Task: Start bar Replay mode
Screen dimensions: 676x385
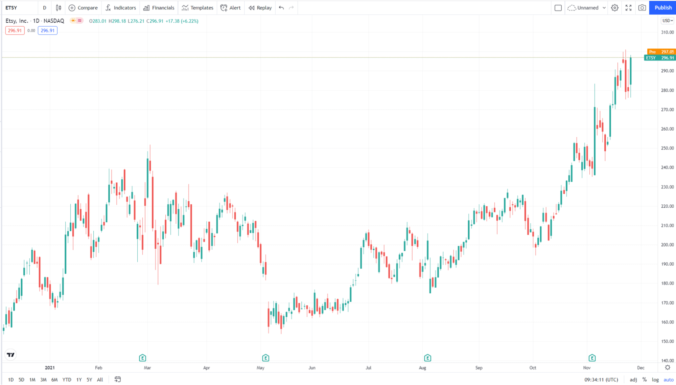Action: point(260,7)
